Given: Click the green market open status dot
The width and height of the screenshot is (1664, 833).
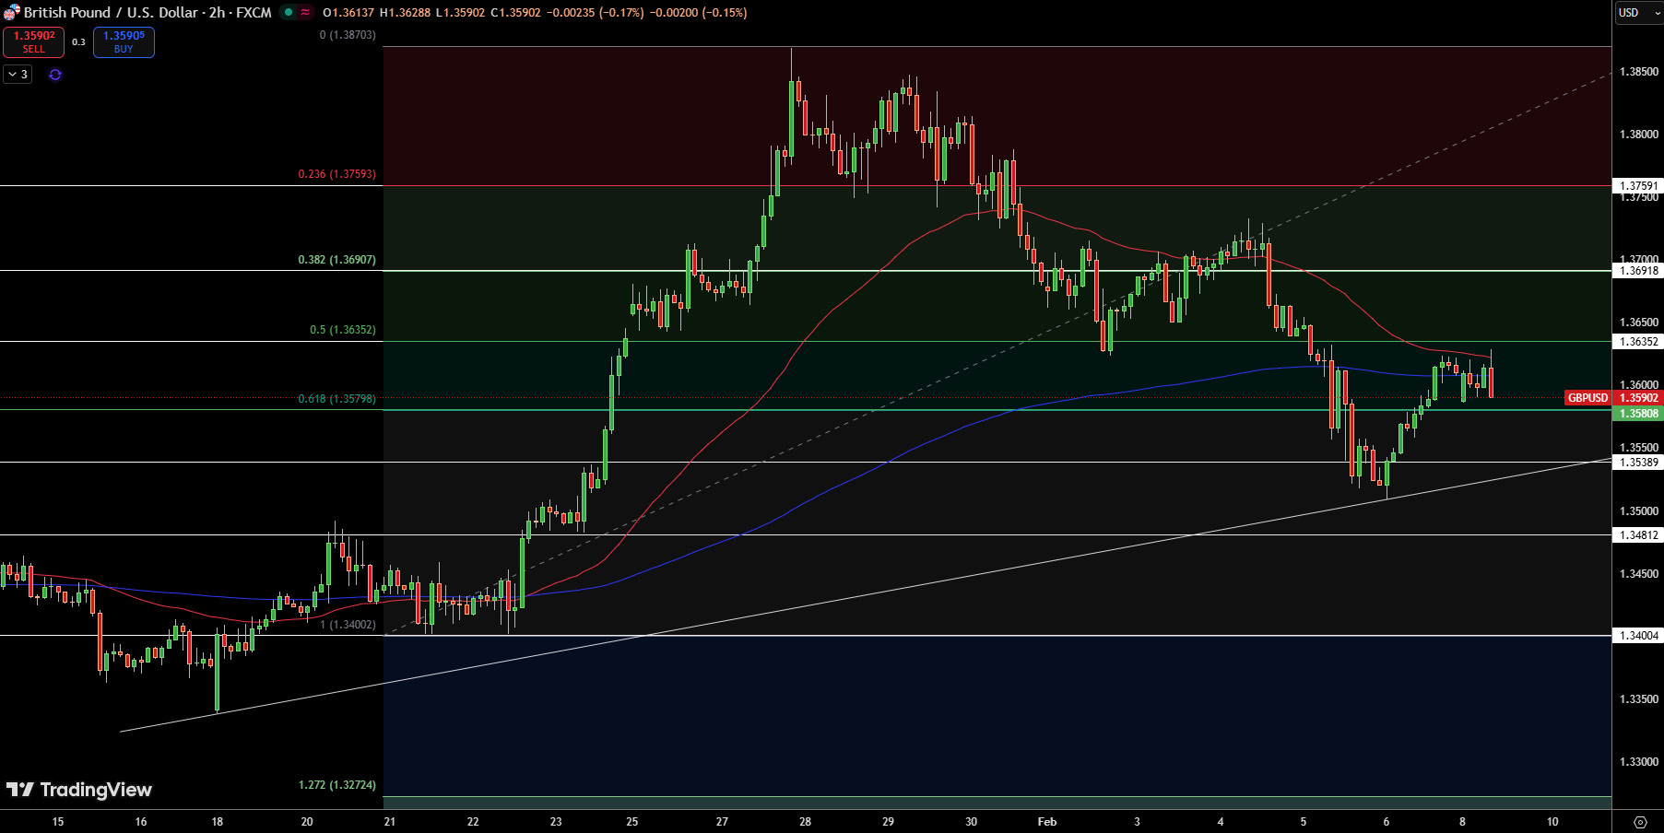Looking at the screenshot, I should tap(289, 12).
